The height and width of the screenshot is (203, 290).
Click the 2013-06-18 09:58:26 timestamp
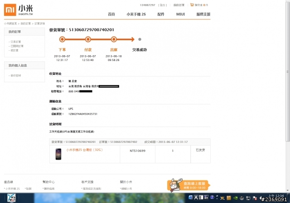click(114, 58)
